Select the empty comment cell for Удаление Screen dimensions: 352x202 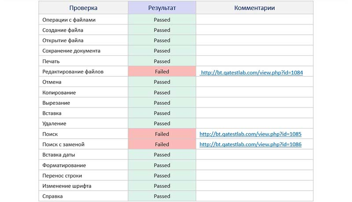[255, 123]
